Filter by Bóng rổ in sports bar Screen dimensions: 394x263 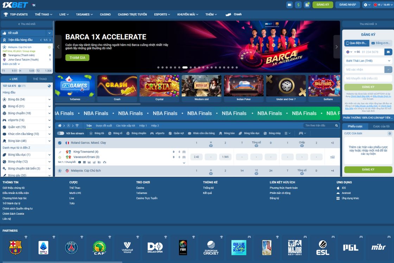click(x=115, y=133)
